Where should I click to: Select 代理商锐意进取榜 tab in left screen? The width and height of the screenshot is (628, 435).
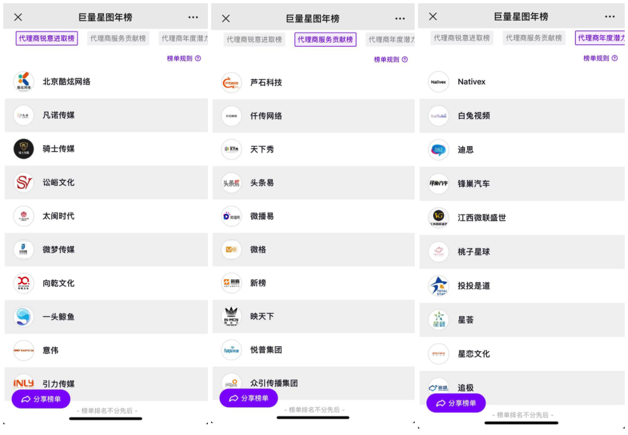point(47,38)
